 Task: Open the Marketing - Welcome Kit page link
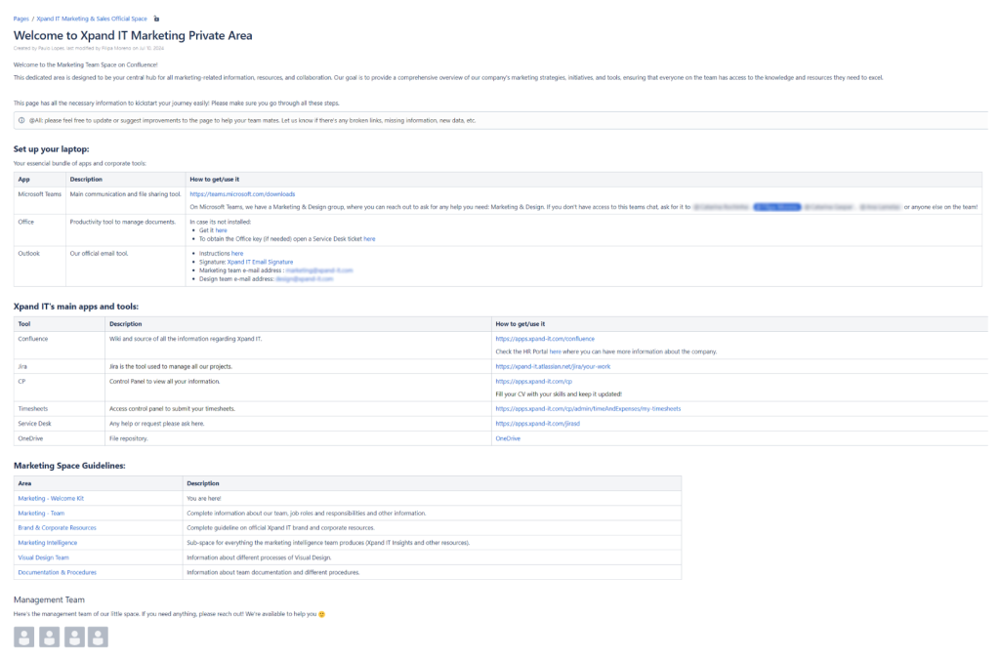[x=51, y=498]
